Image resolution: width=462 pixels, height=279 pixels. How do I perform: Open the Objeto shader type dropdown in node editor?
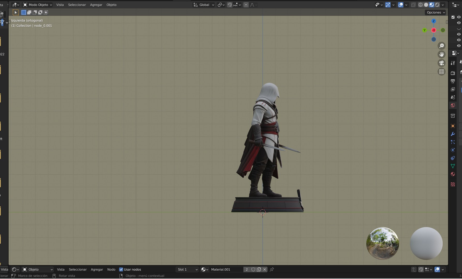coord(37,269)
